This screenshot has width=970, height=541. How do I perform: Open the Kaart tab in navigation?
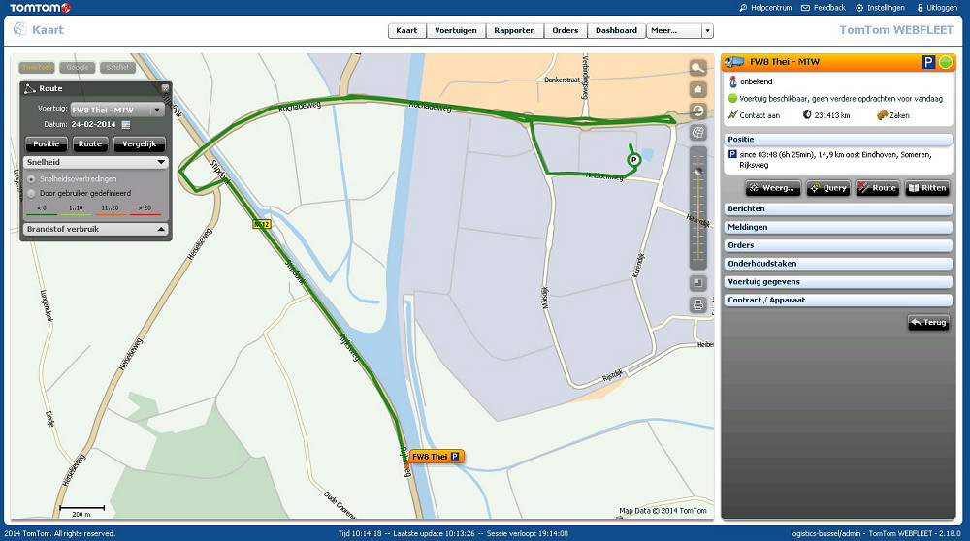(x=406, y=30)
